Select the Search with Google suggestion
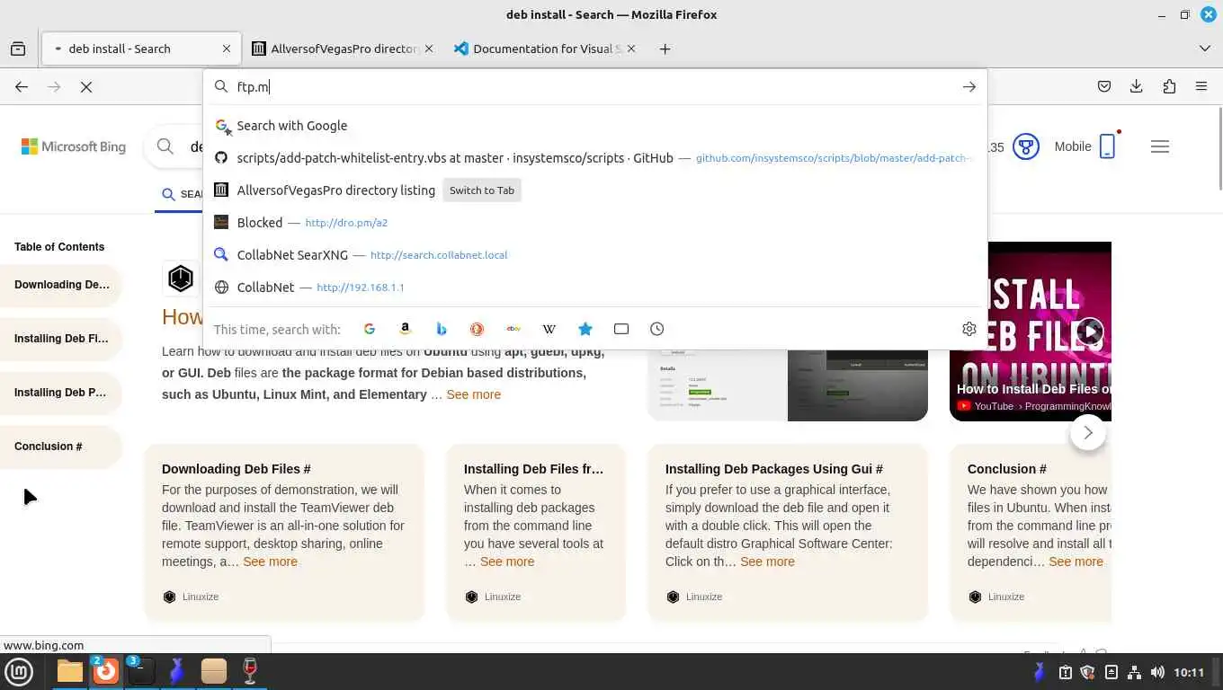1223x690 pixels. tap(595, 126)
